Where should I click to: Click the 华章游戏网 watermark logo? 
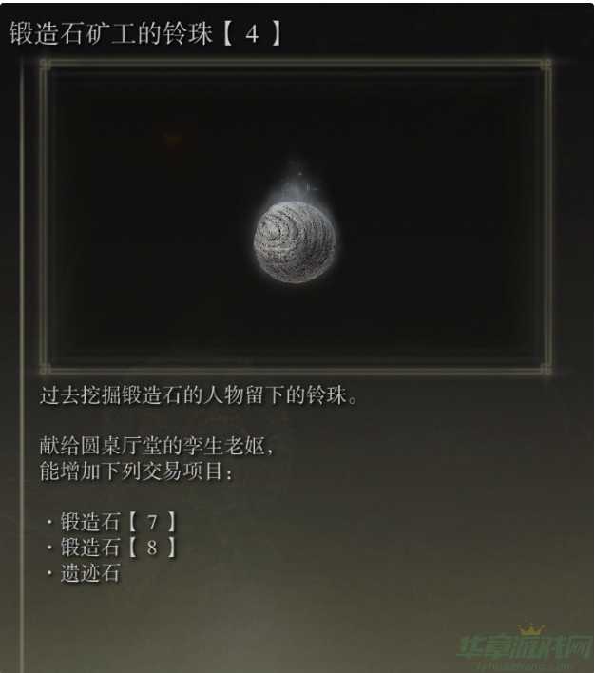tap(524, 647)
